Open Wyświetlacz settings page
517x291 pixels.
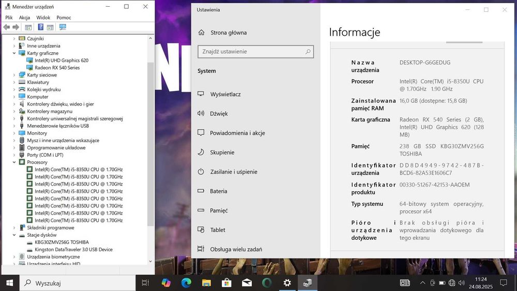[x=225, y=95]
